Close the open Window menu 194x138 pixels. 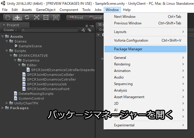[112, 10]
